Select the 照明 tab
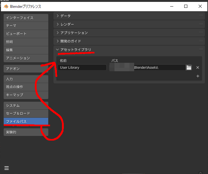 [26, 42]
